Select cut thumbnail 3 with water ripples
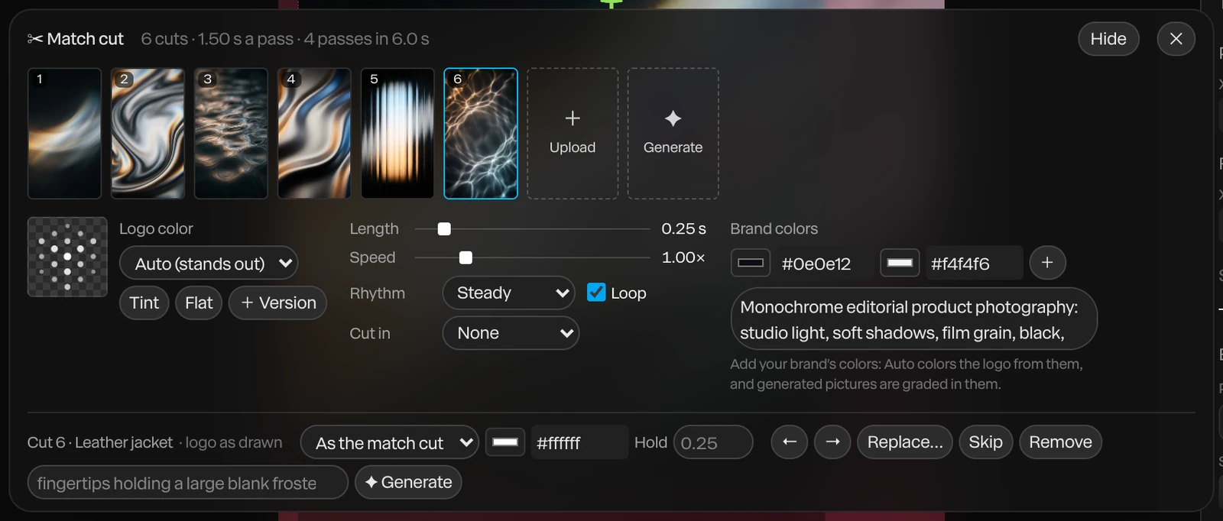The height and width of the screenshot is (521, 1223). 231,134
